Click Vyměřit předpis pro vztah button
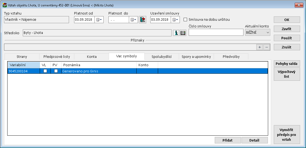306x148 pixels. click(287, 134)
